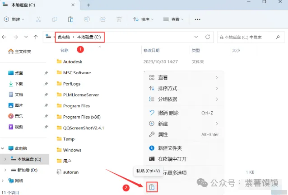Click the 新建 button in toolbar
Screen dimensions: 288x195
pos(14,19)
